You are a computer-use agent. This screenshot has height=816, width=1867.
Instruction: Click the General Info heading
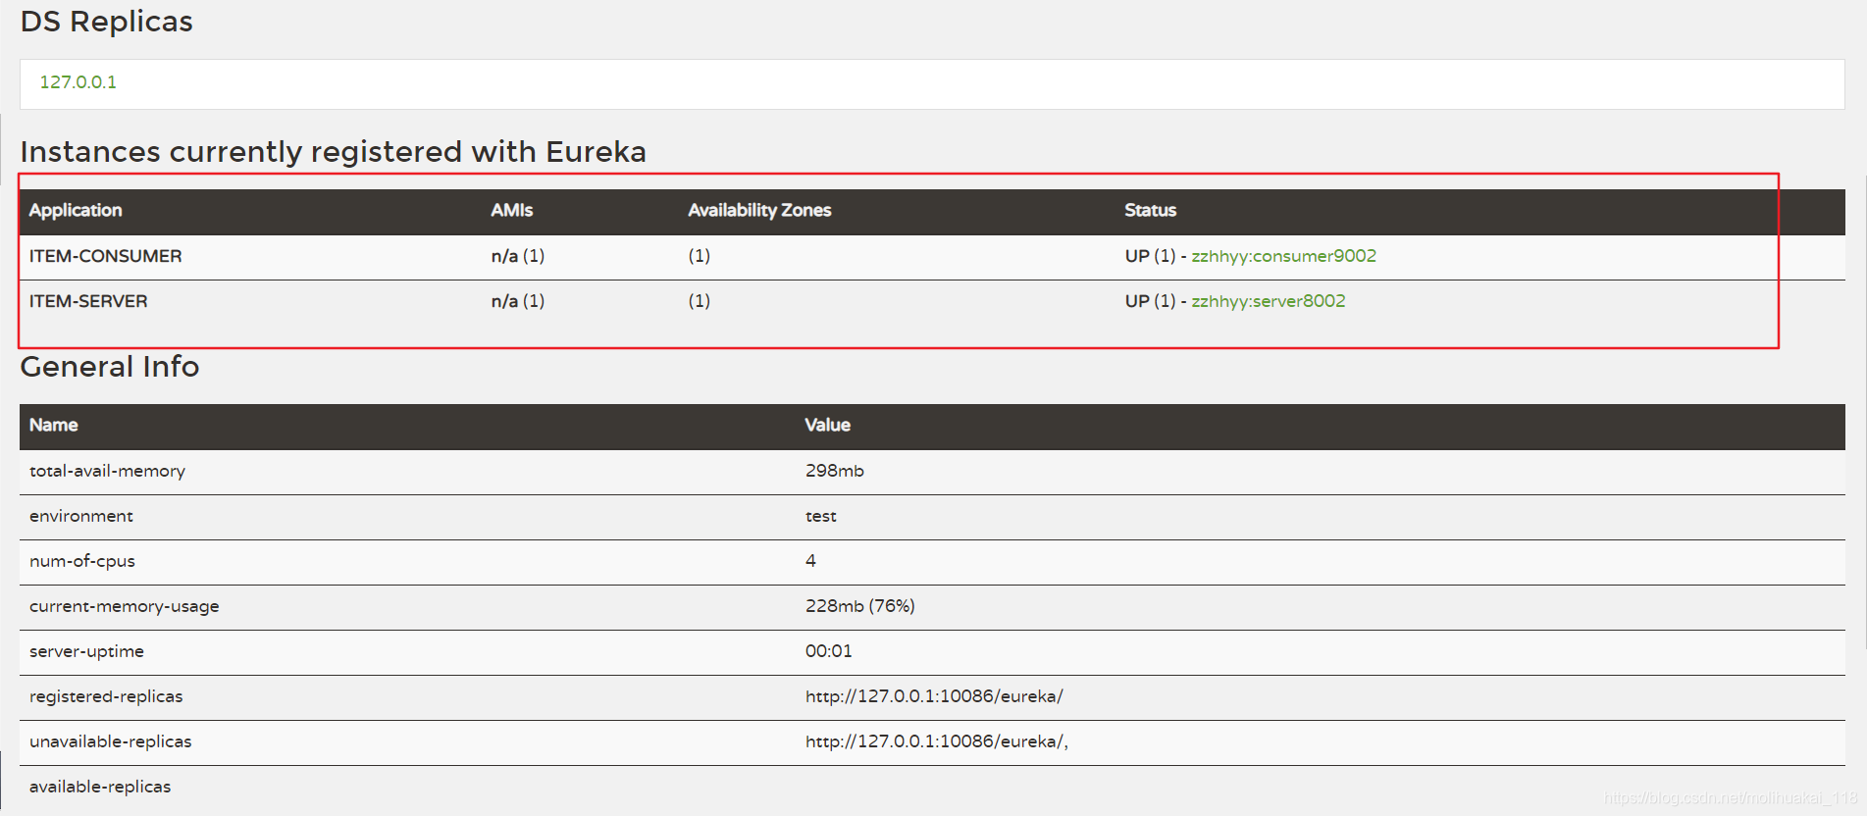click(x=110, y=367)
